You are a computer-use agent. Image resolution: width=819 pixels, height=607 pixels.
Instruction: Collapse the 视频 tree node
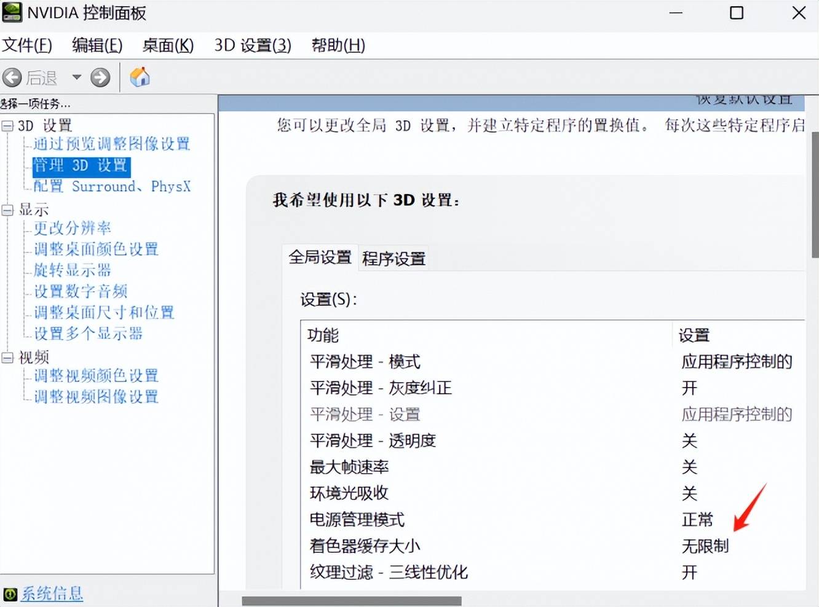(7, 358)
